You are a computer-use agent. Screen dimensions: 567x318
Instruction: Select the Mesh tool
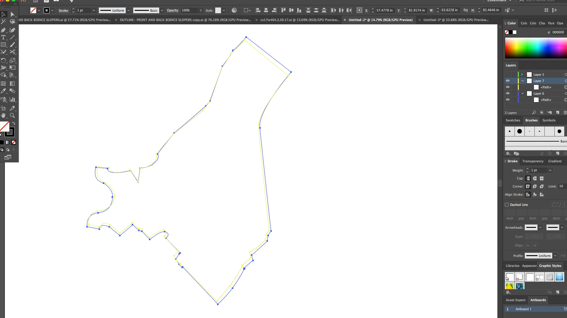tap(4, 84)
